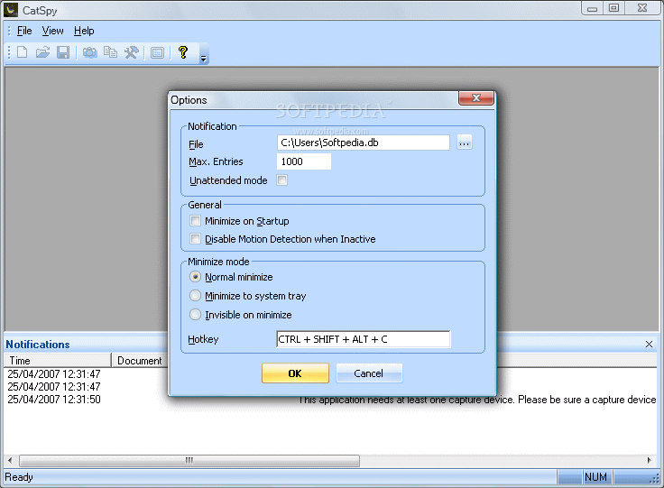664x488 pixels.
Task: Open the File menu
Action: (x=24, y=31)
